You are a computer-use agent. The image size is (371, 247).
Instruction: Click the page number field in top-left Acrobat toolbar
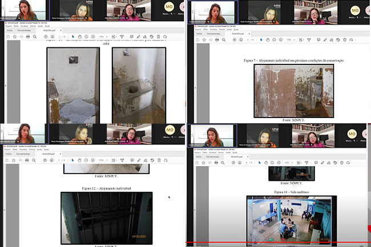click(x=59, y=37)
